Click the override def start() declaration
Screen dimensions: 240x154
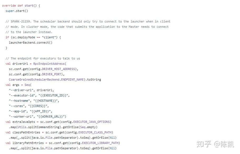(x=21, y=6)
